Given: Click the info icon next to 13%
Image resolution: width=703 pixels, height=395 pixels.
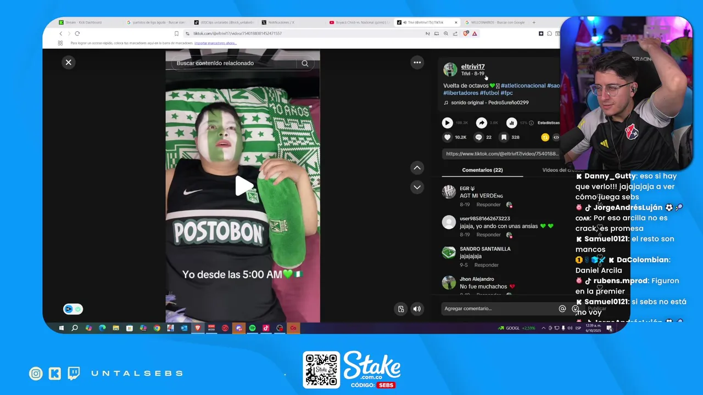Looking at the screenshot, I should (531, 123).
